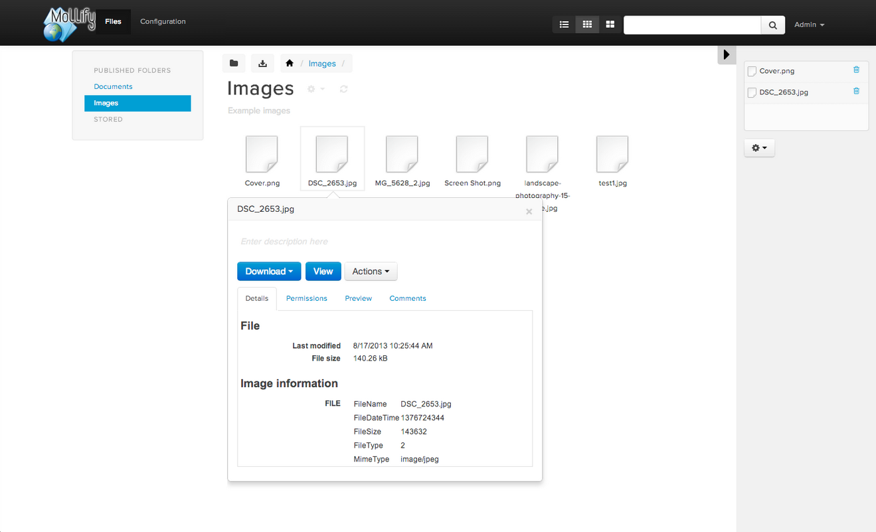Click the last modified date value
The height and width of the screenshot is (532, 876).
[x=393, y=346]
